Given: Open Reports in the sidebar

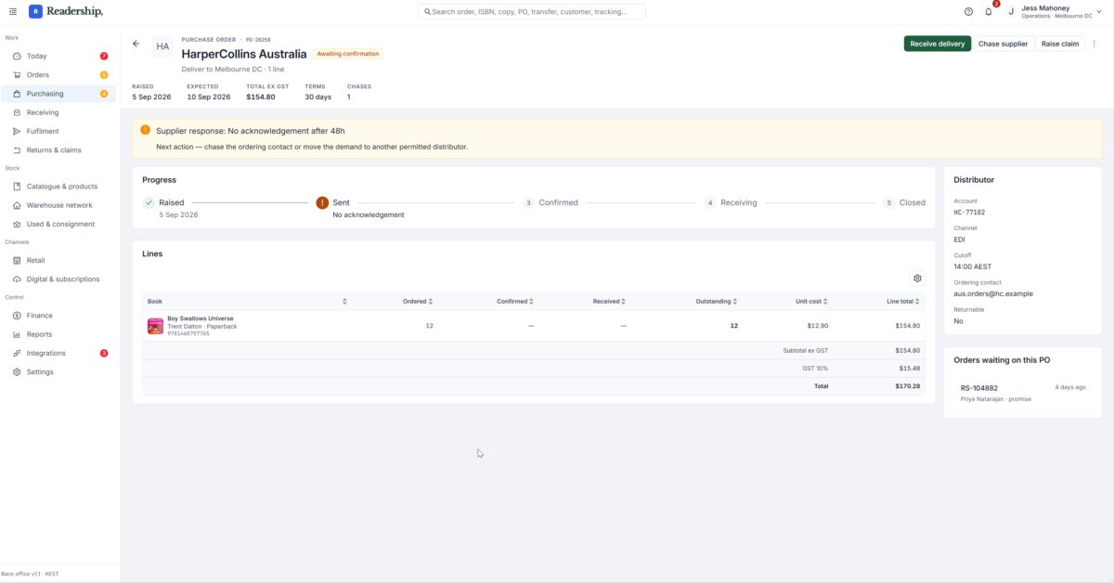Looking at the screenshot, I should pos(58,334).
